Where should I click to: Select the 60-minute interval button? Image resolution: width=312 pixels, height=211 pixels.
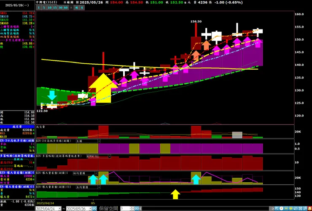point(66,8)
